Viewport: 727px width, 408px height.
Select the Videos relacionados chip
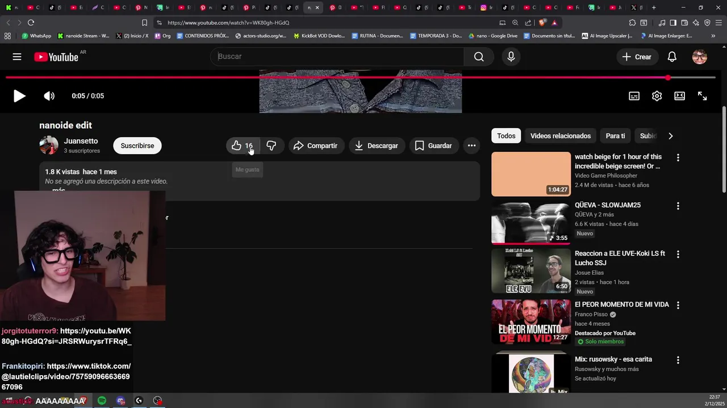pos(561,136)
